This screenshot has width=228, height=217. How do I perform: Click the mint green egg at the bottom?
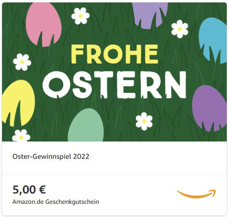click(86, 125)
